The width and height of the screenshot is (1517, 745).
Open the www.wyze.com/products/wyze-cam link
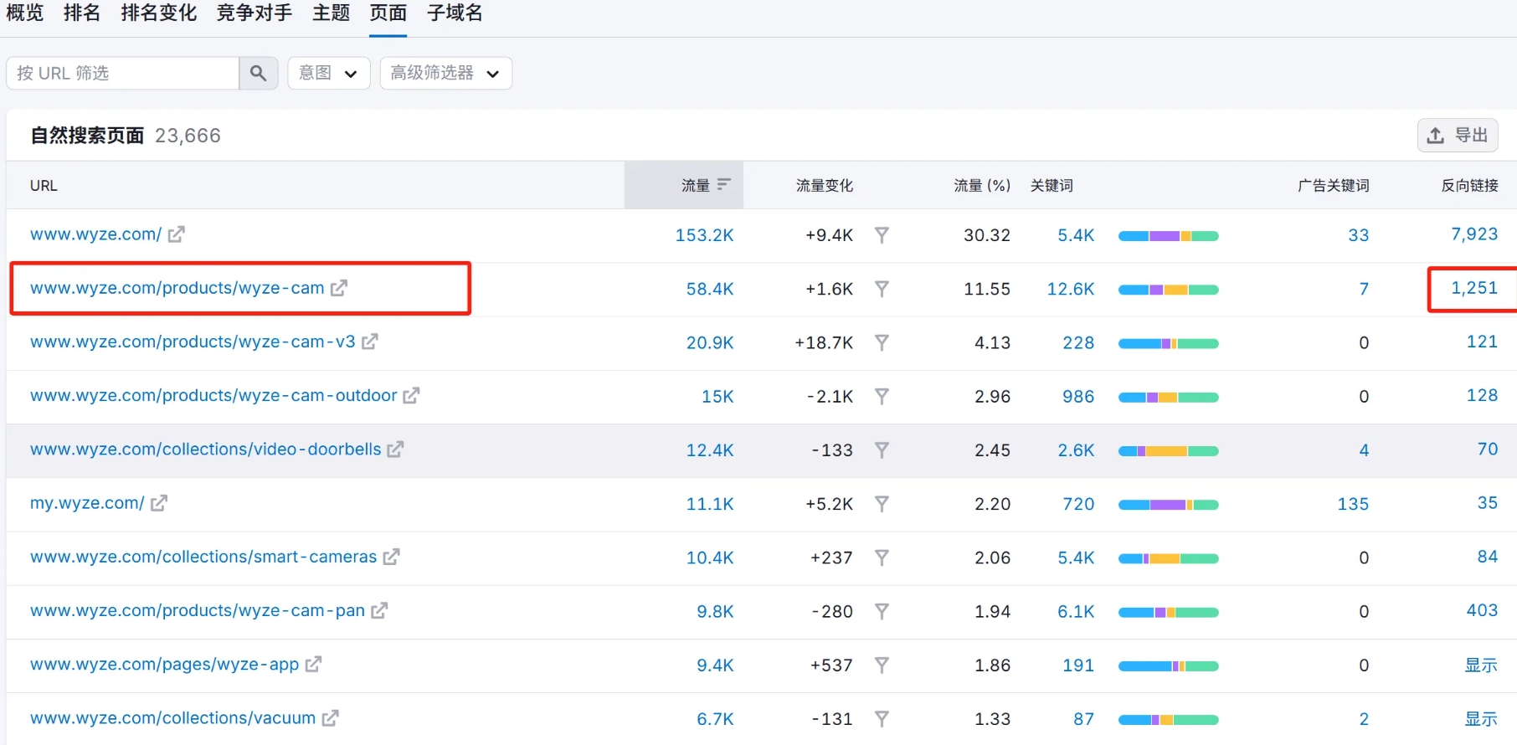point(177,288)
